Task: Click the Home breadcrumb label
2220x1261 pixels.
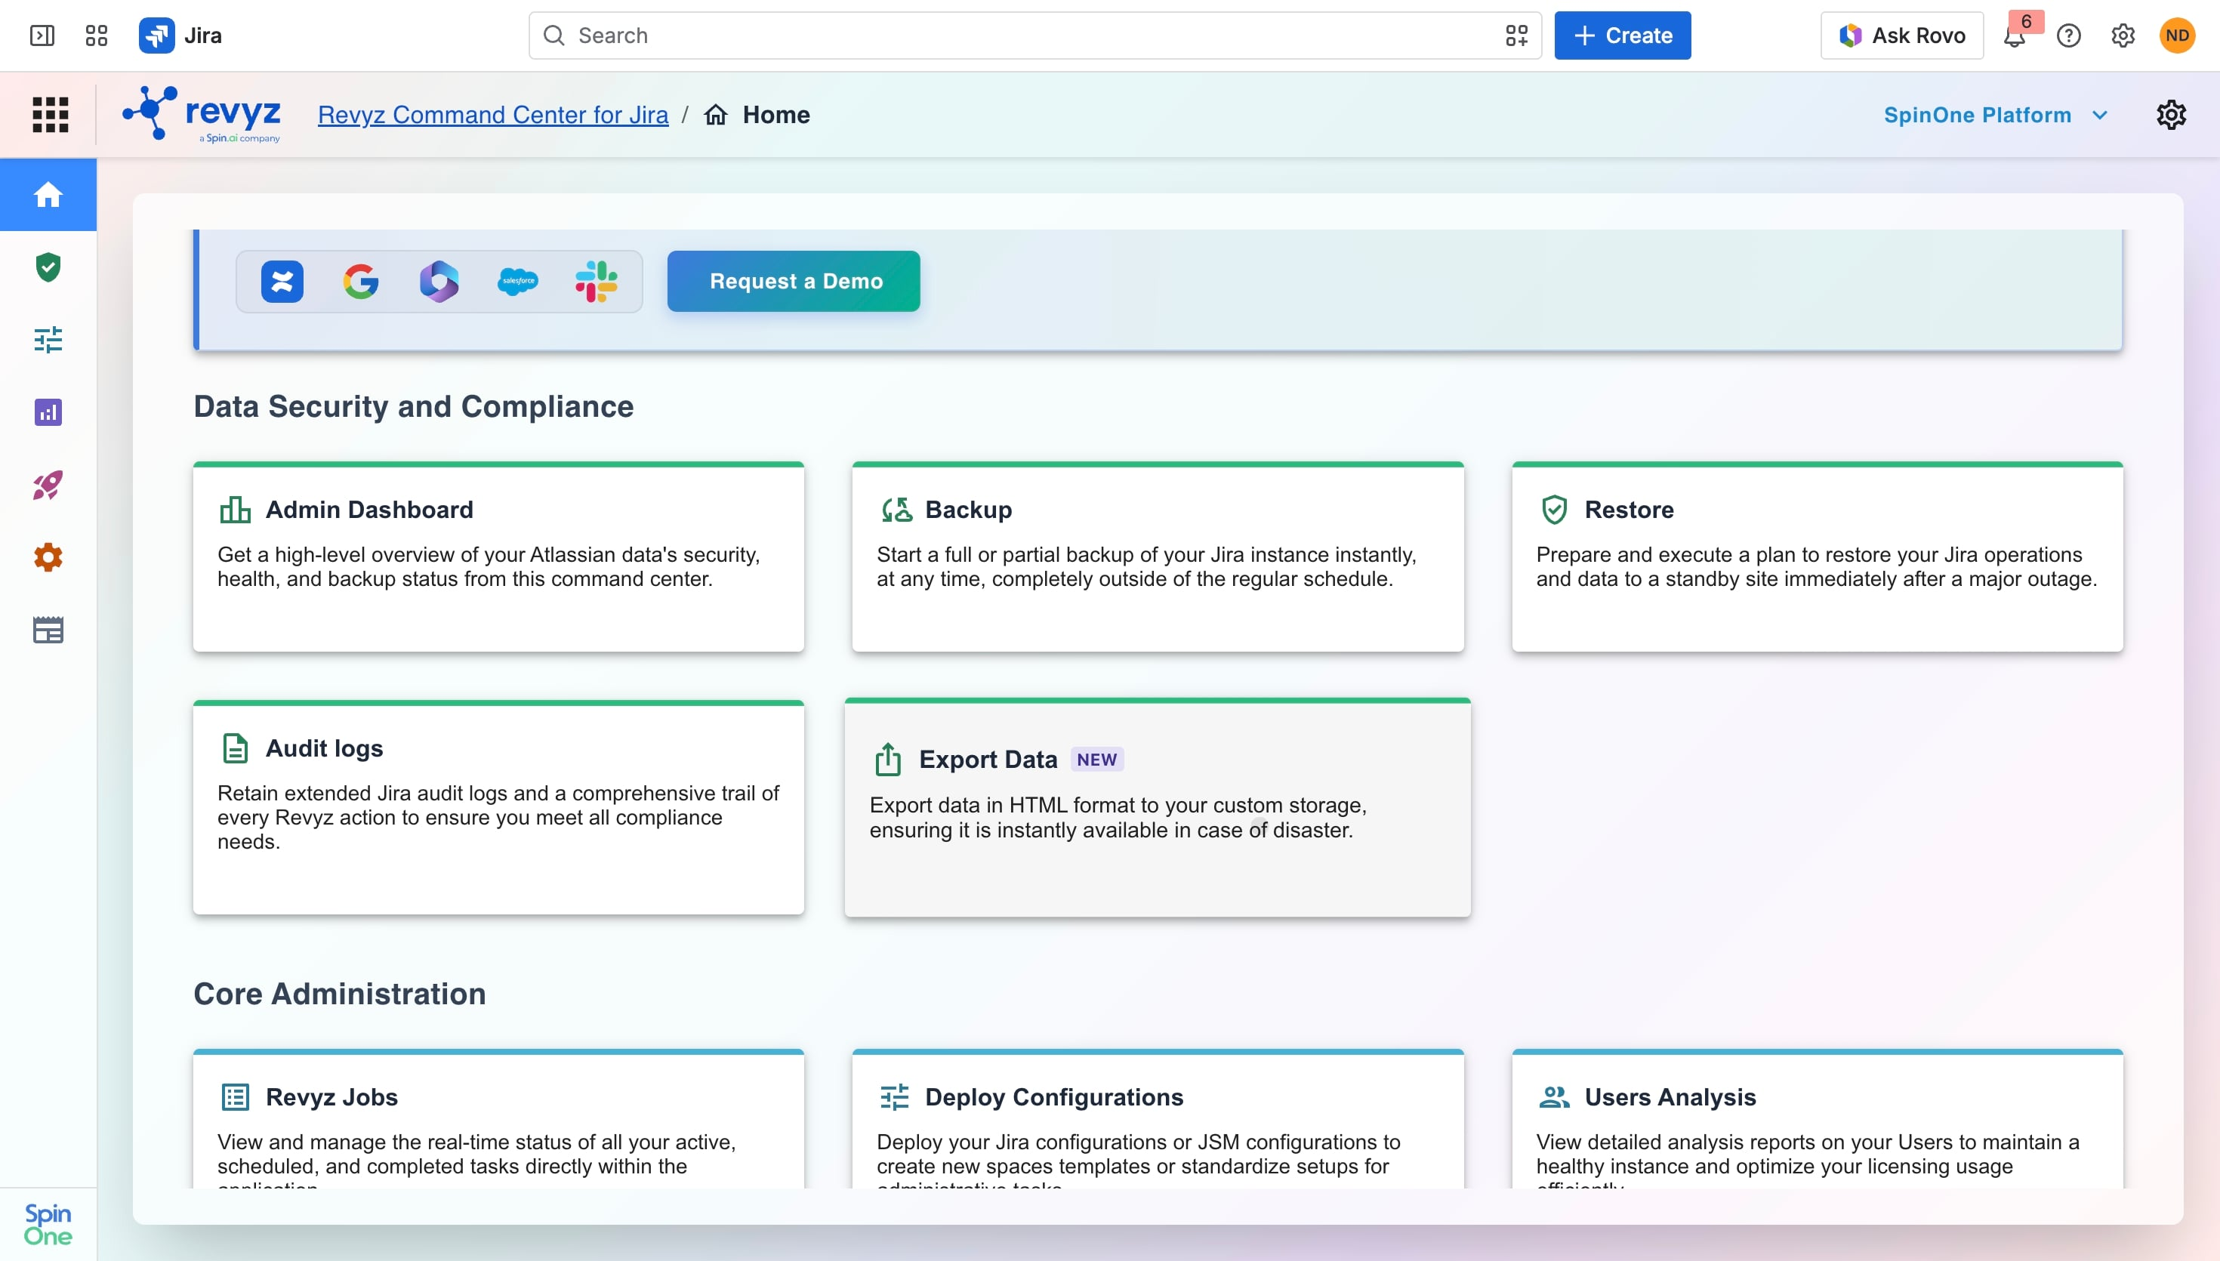Action: click(775, 114)
